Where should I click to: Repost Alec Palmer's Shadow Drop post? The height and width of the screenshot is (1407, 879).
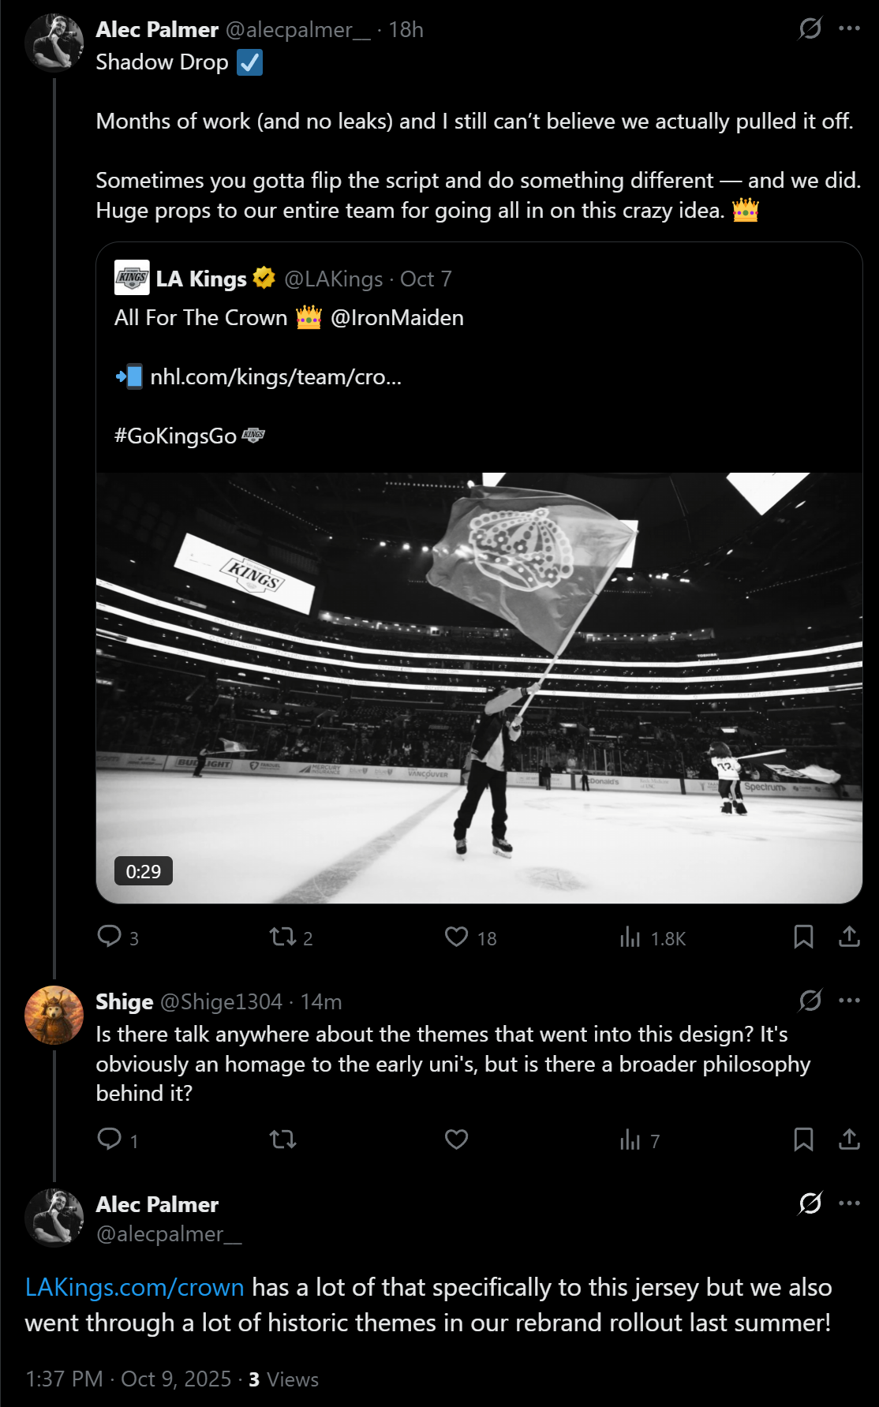click(x=282, y=937)
